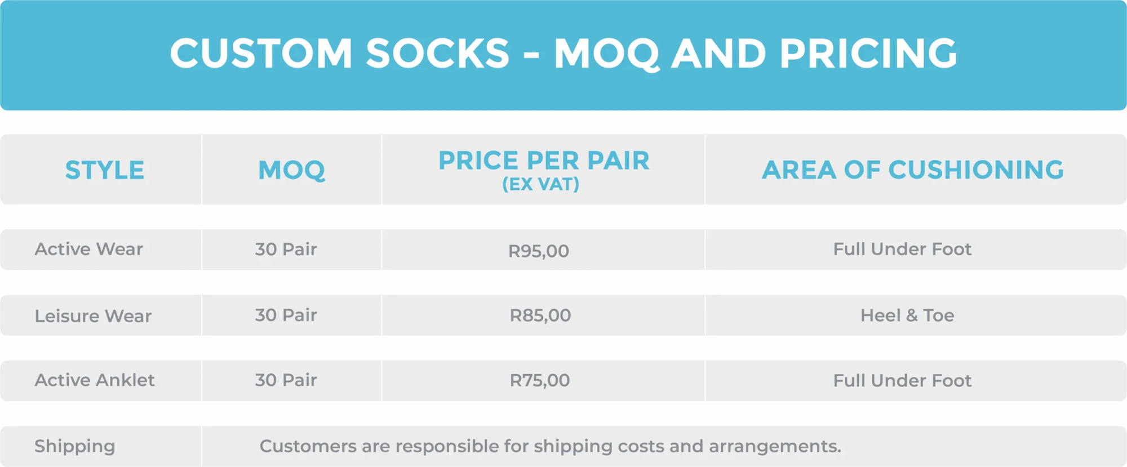Click Active Wear's 30 Pair MOQ

pos(286,249)
